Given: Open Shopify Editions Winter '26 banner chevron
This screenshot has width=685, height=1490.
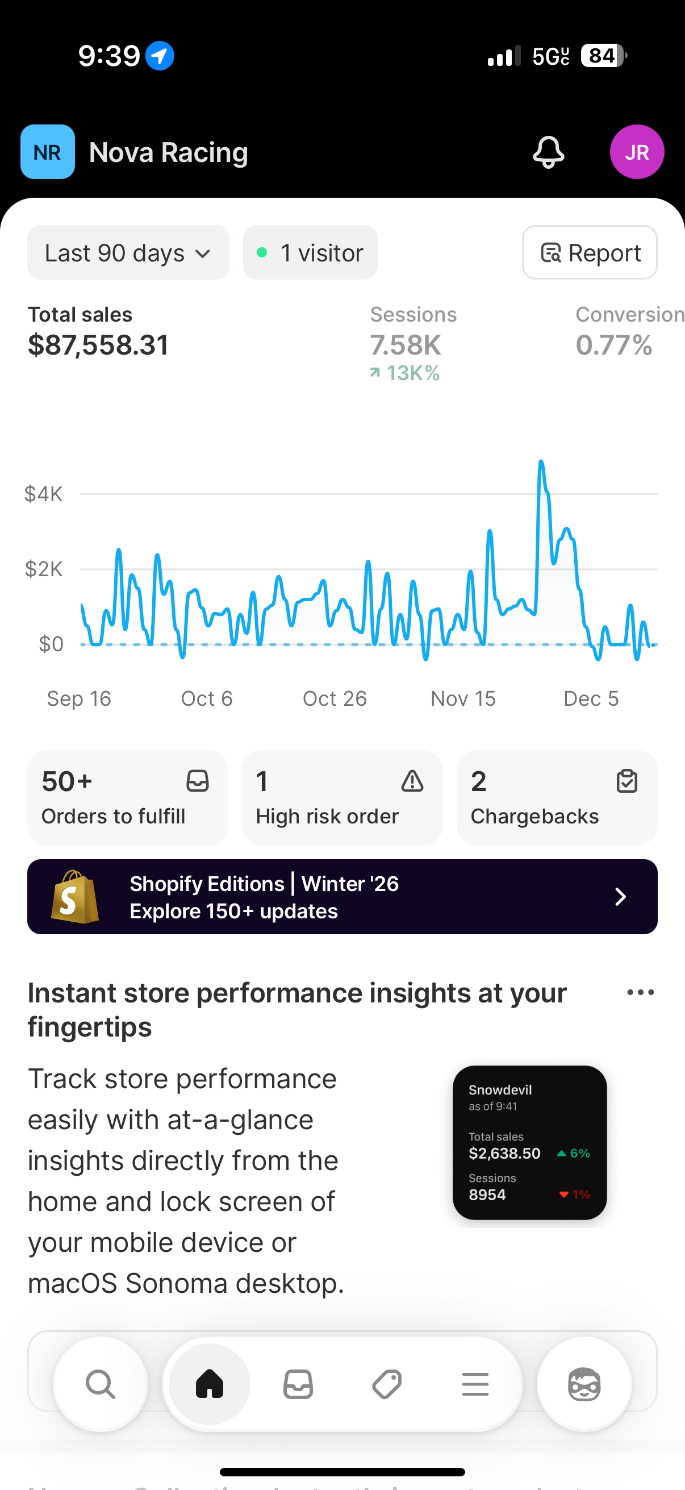Looking at the screenshot, I should (x=620, y=897).
